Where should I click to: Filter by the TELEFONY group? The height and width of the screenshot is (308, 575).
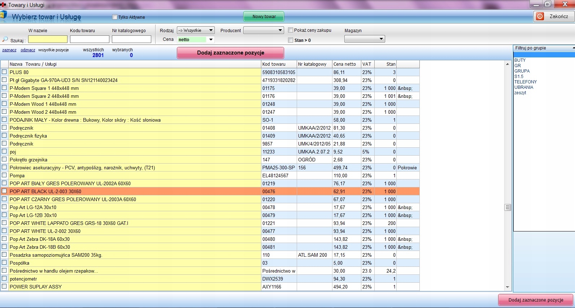click(525, 82)
